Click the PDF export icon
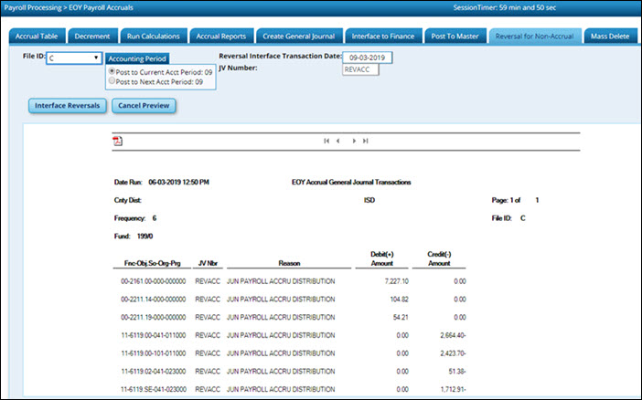 point(117,141)
